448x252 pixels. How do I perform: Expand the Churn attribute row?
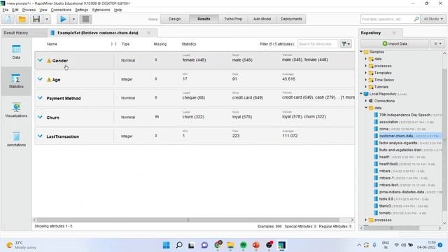pyautogui.click(x=40, y=117)
